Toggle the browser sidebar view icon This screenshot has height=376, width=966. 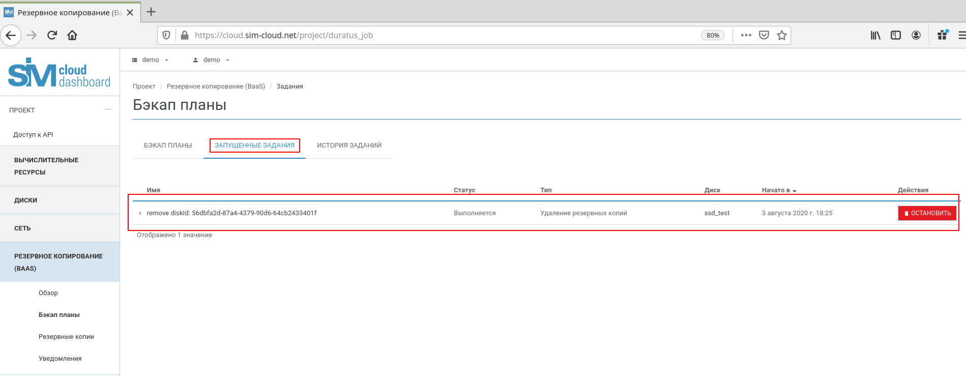[895, 35]
